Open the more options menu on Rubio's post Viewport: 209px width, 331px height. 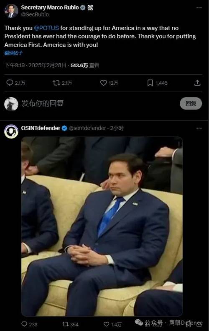[199, 8]
